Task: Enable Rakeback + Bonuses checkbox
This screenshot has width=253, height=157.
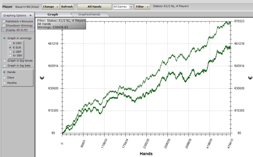Action: point(4,21)
